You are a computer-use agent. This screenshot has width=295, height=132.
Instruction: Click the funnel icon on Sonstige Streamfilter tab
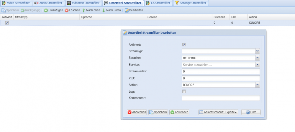click(x=177, y=3)
